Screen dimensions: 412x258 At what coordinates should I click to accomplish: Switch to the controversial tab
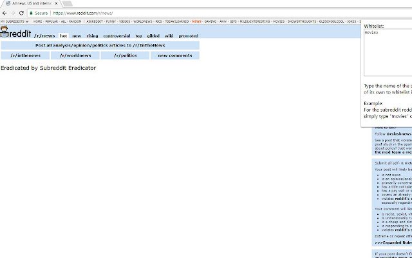tap(117, 36)
